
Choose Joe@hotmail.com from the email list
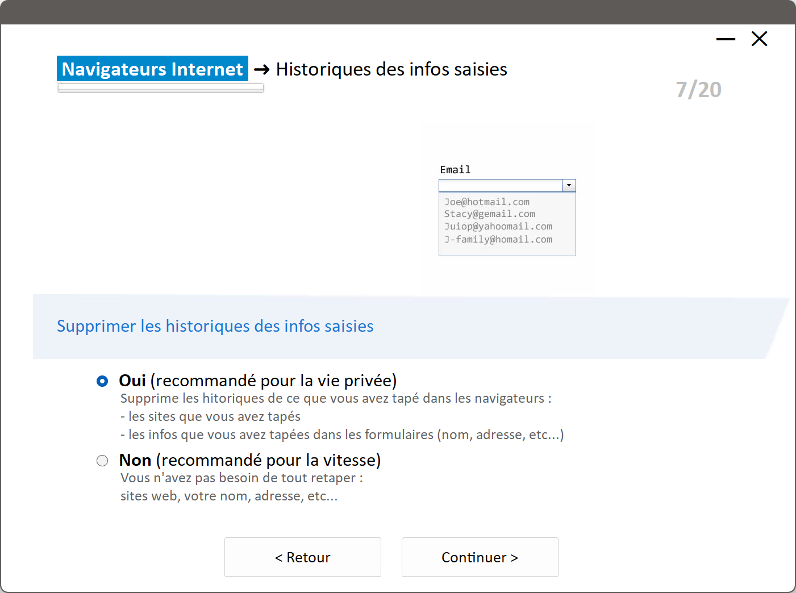[x=487, y=202]
